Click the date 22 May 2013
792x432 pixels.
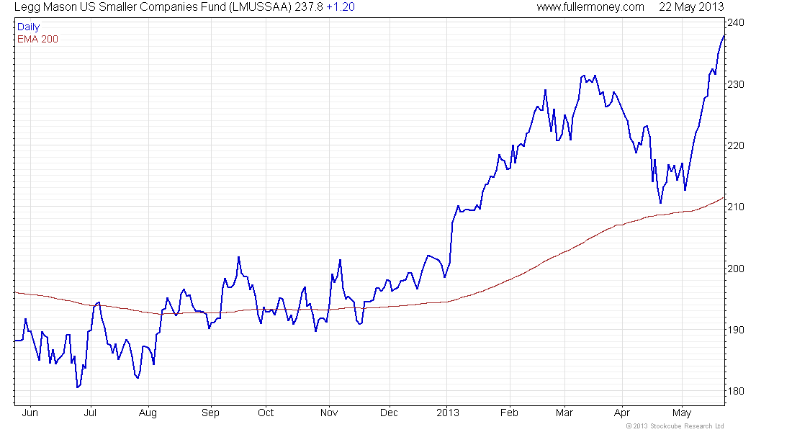pos(691,7)
